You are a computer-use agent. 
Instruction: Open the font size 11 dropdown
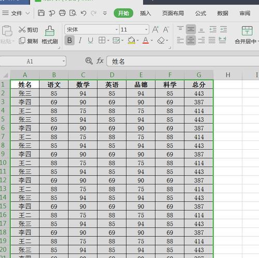146,30
